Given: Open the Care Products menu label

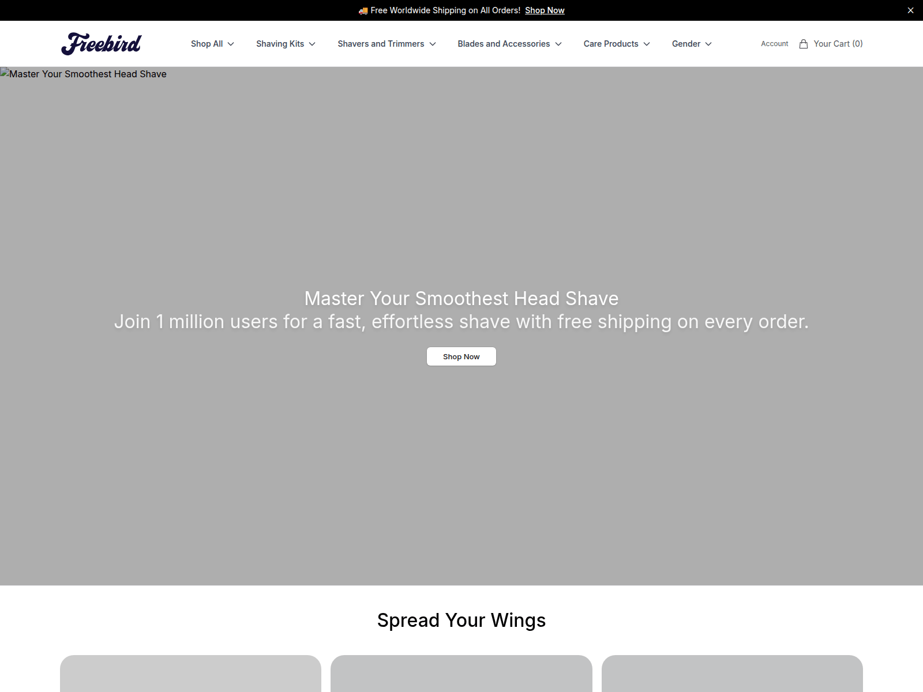Looking at the screenshot, I should [611, 44].
